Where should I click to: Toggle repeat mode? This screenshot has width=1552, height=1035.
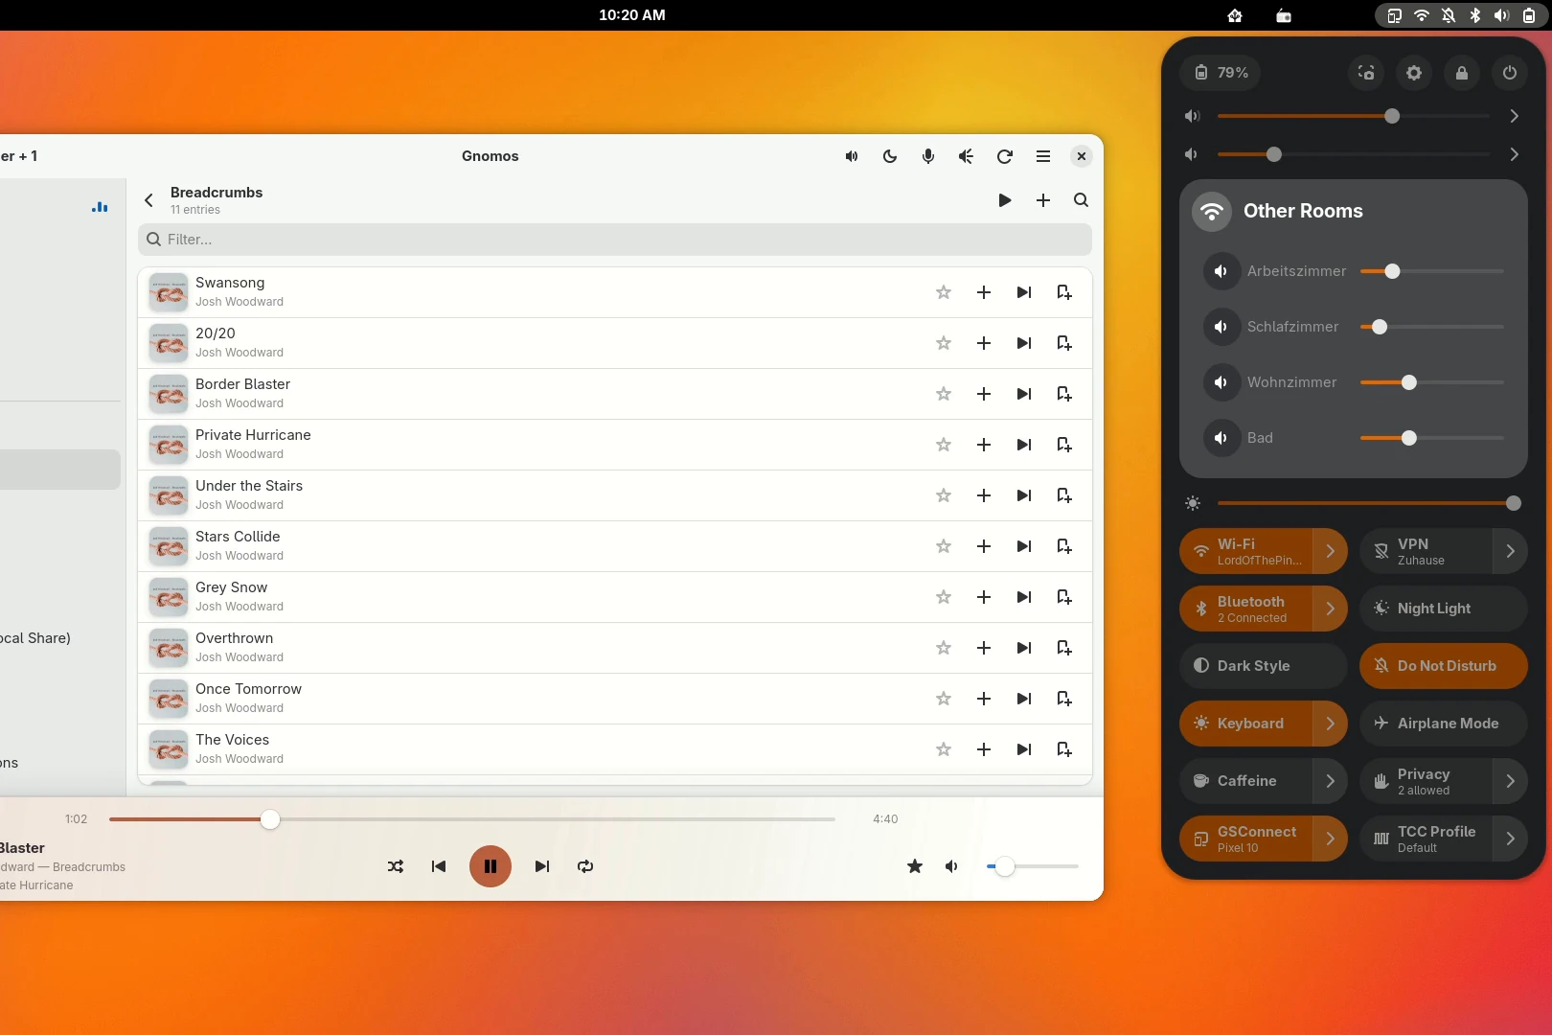coord(585,866)
